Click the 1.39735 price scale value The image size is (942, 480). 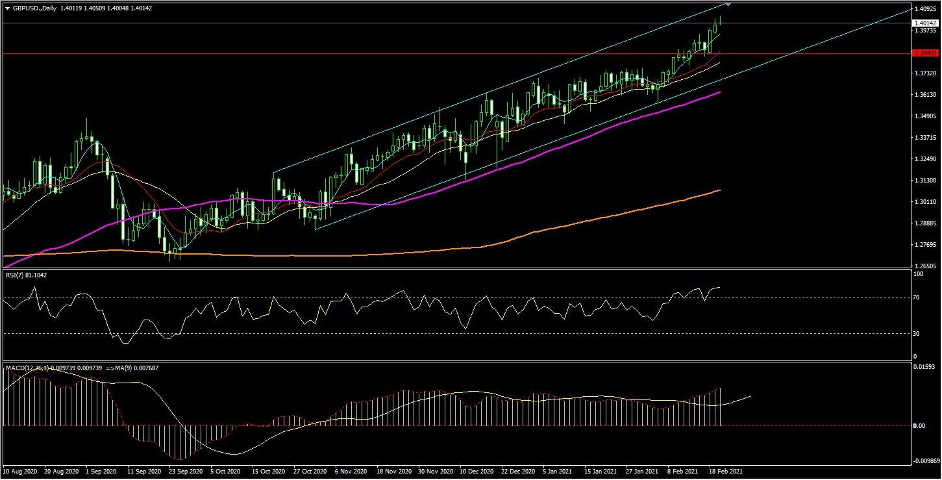point(924,31)
